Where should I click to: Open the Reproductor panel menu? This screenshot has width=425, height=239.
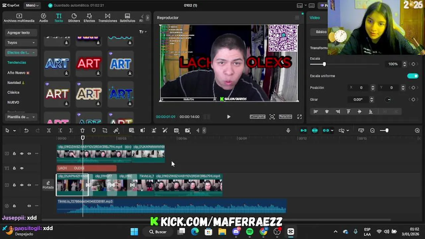click(297, 18)
